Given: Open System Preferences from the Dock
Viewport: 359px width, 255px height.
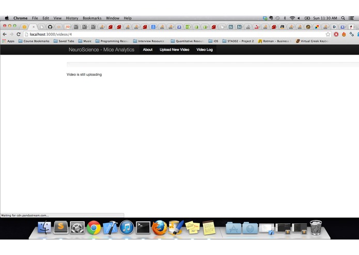Looking at the screenshot, I should tap(77, 228).
